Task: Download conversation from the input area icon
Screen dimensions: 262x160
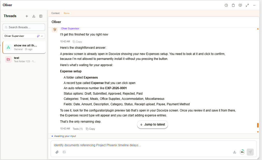Action: coord(235,152)
